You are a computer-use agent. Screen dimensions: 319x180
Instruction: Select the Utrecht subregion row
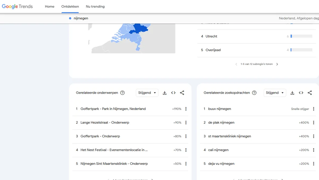click(257, 36)
